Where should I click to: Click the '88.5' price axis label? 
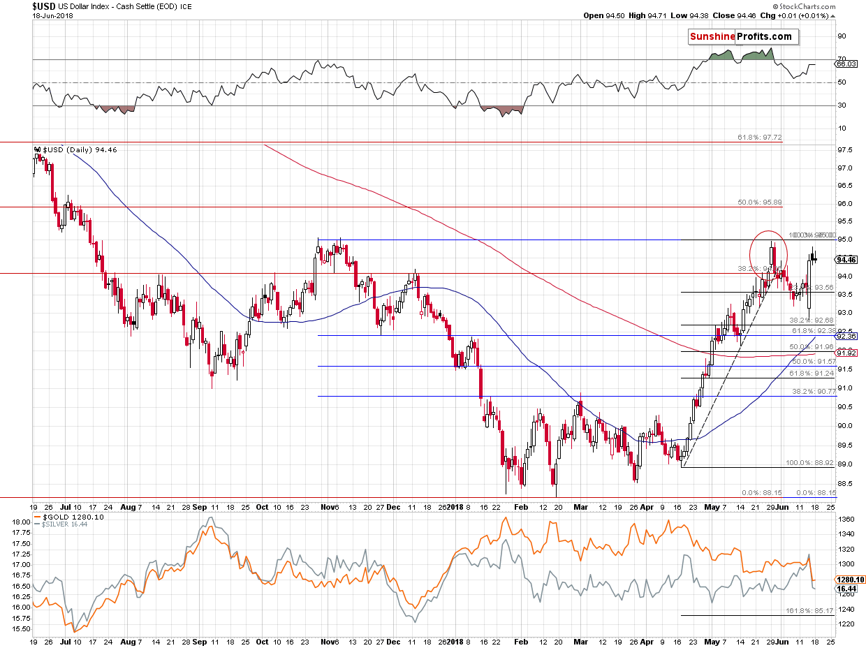click(845, 483)
